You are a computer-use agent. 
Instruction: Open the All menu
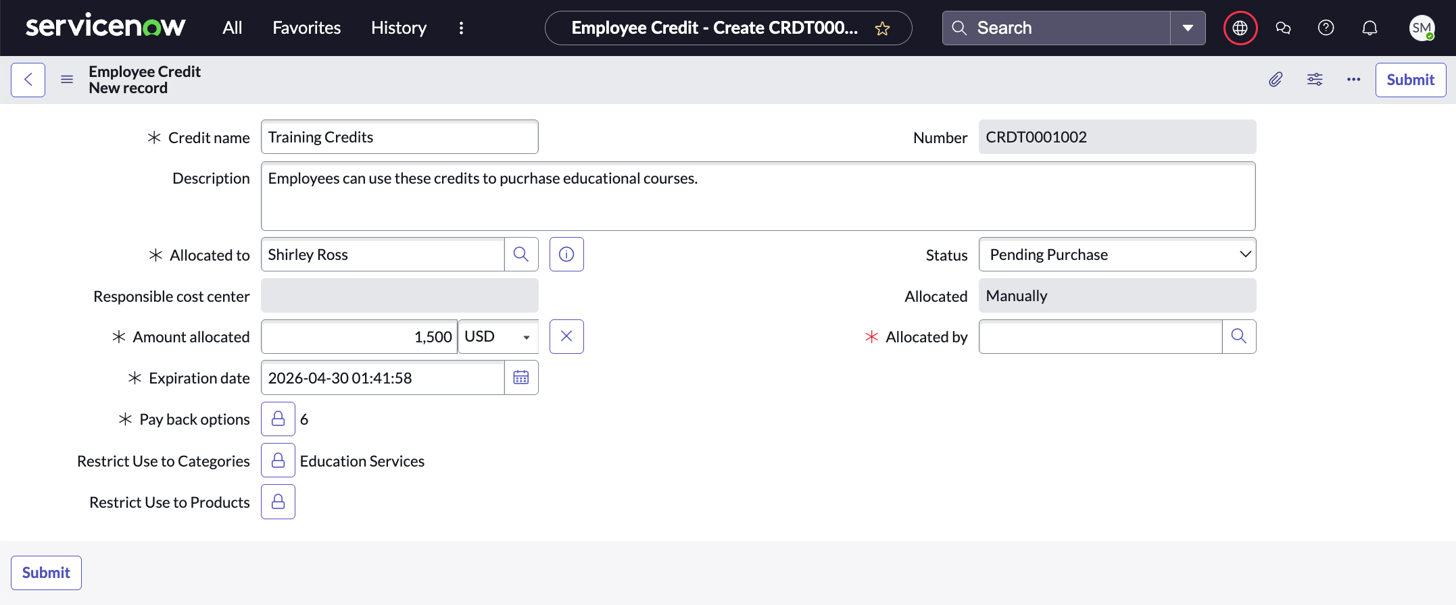pyautogui.click(x=232, y=28)
